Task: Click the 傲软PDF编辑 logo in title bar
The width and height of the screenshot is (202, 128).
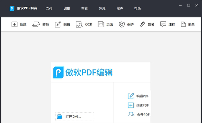Action: coord(12,8)
